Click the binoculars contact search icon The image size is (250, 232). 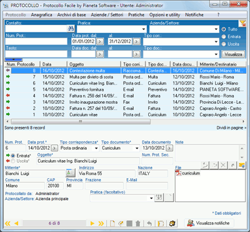tap(71, 29)
